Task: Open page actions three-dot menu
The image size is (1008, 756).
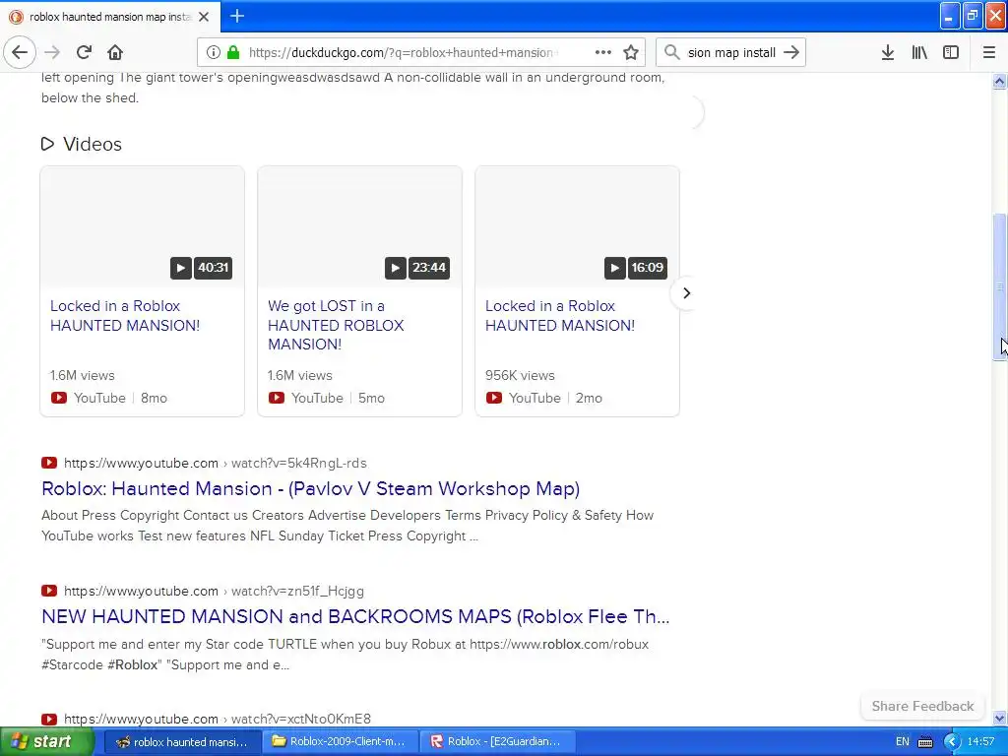Action: point(603,52)
